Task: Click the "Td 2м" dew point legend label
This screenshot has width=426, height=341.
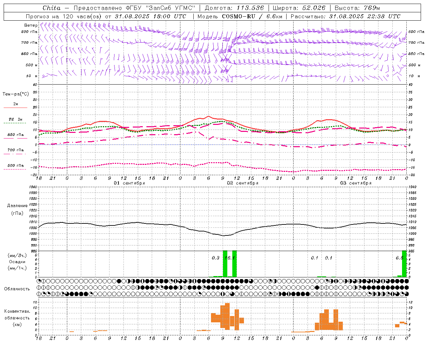Action: click(16, 119)
